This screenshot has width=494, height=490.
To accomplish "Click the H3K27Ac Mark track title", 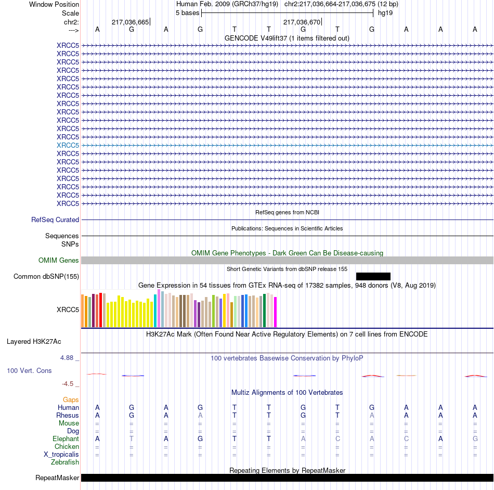I will (287, 334).
